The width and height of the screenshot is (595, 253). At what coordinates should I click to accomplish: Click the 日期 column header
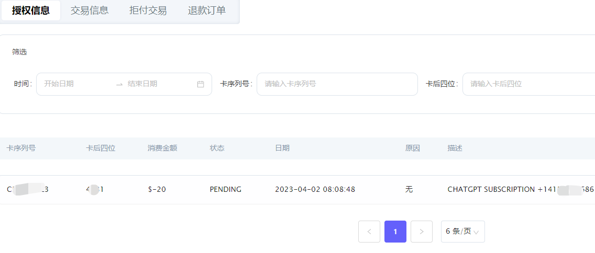pos(282,148)
